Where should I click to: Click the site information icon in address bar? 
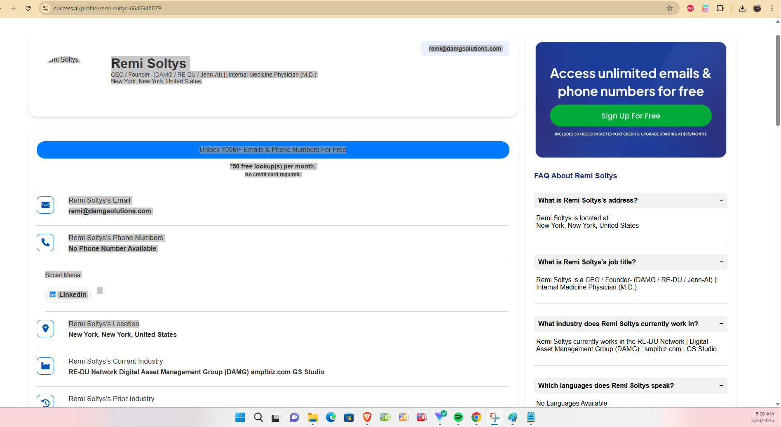point(46,8)
